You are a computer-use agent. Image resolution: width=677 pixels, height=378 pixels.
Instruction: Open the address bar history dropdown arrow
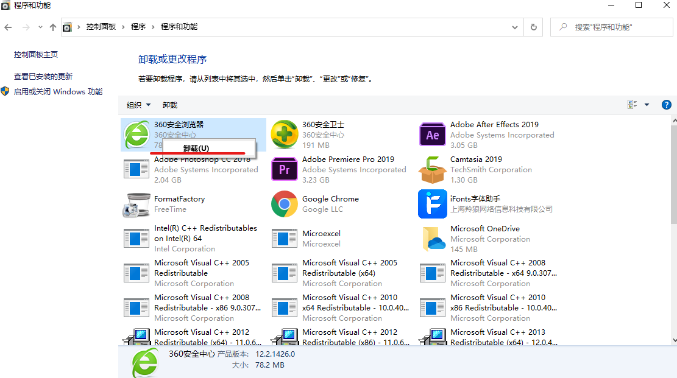pos(514,27)
